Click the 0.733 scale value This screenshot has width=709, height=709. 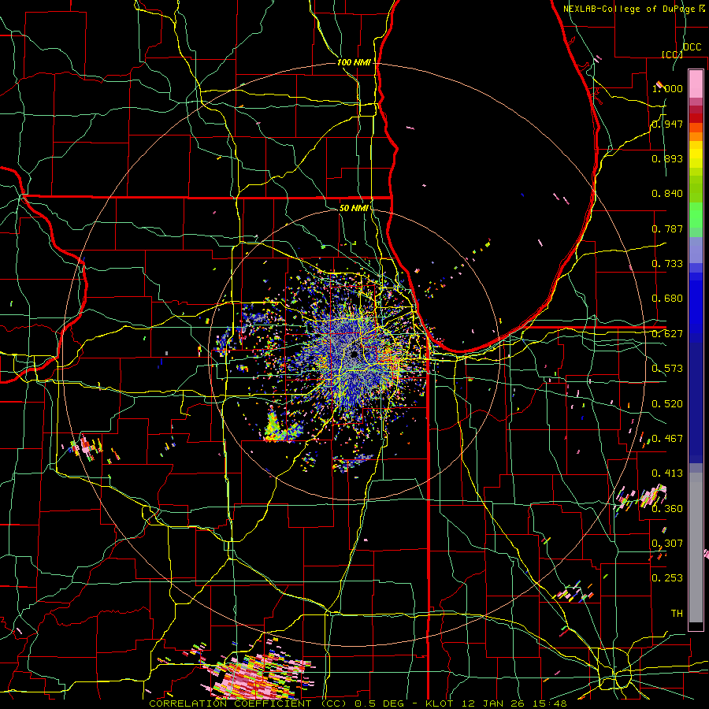[x=667, y=264]
